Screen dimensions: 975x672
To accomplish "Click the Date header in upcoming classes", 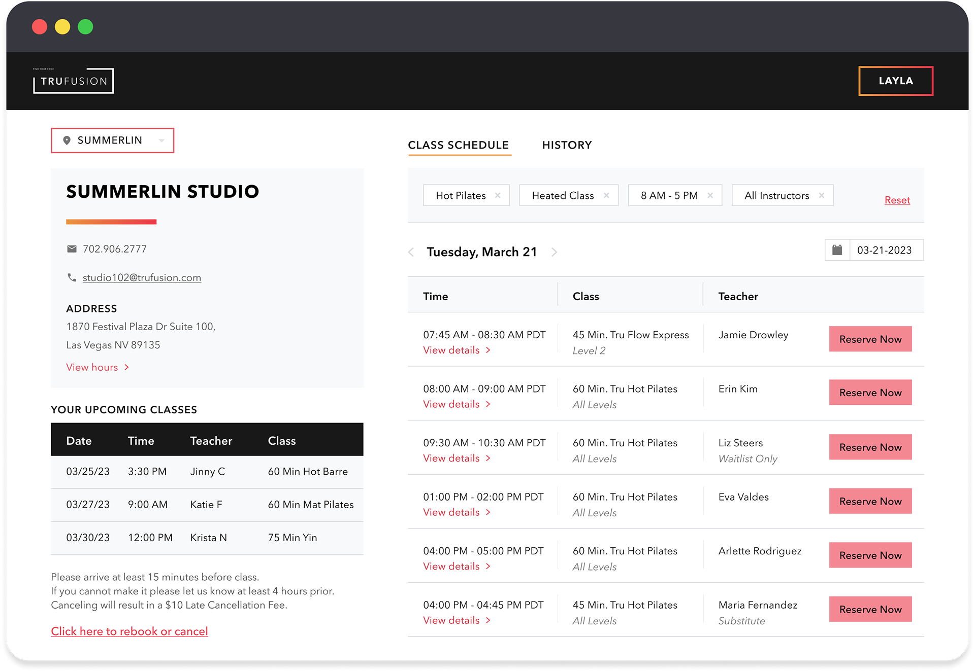I will click(79, 441).
